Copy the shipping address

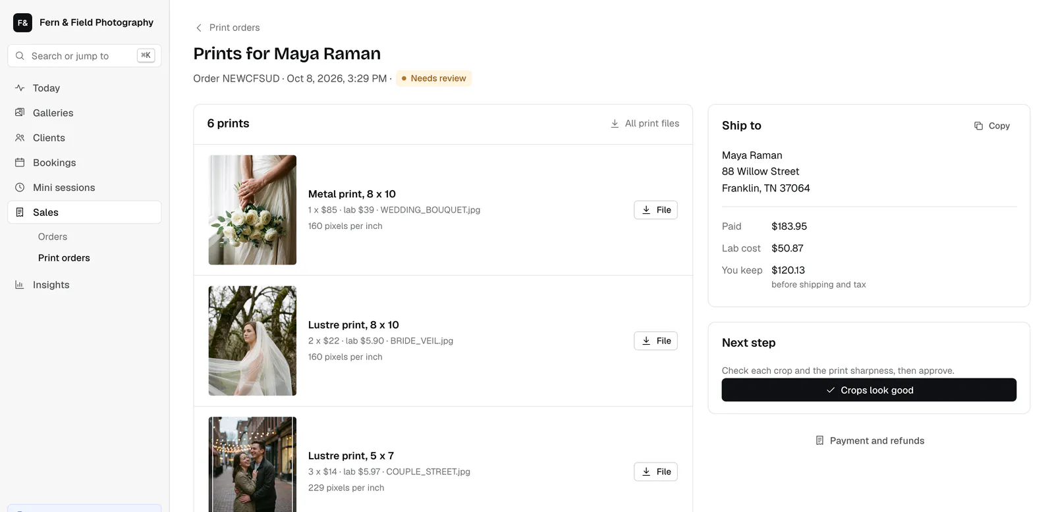coord(992,126)
